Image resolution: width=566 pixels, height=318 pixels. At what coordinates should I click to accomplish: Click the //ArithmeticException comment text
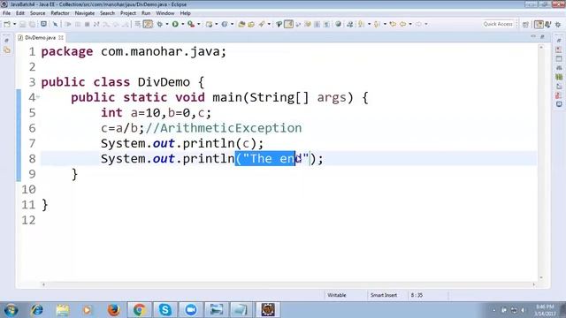pos(224,128)
